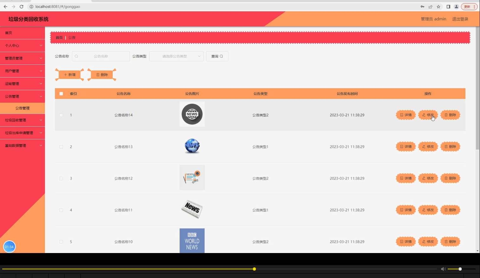Viewport: 480px width, 278px height.
Task: Click 垃圾分类回收系统 title
Action: coord(28,19)
